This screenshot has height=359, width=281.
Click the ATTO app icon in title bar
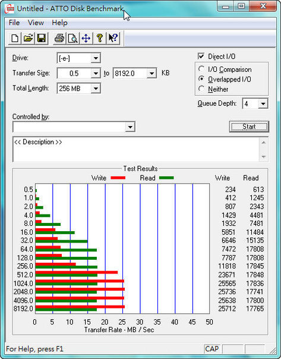[x=9, y=9]
